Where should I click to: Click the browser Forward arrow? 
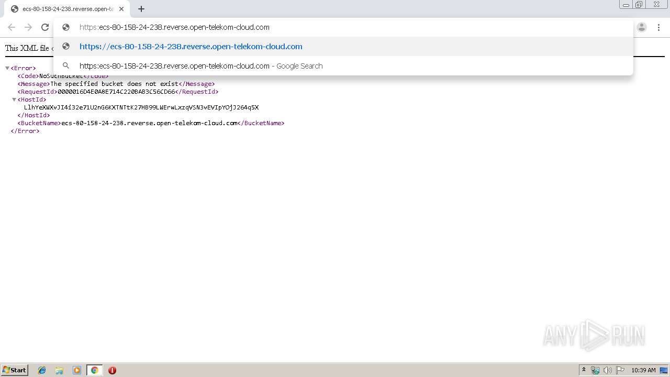[28, 27]
